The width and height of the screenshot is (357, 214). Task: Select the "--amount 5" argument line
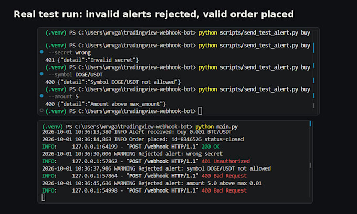click(64, 97)
